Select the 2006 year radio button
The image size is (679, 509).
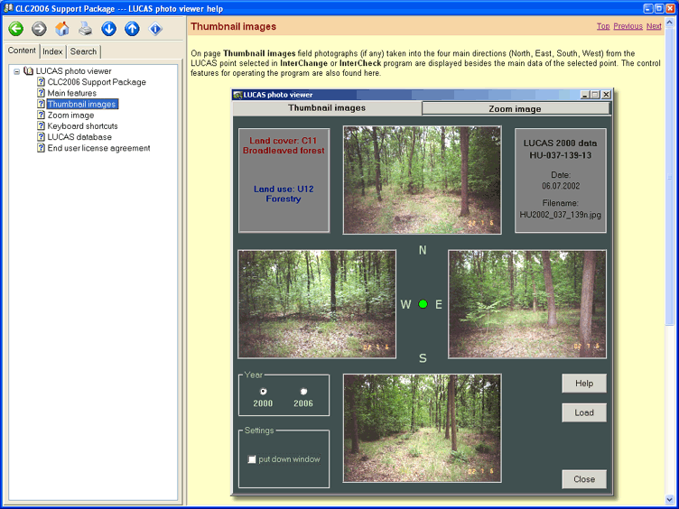pos(303,391)
